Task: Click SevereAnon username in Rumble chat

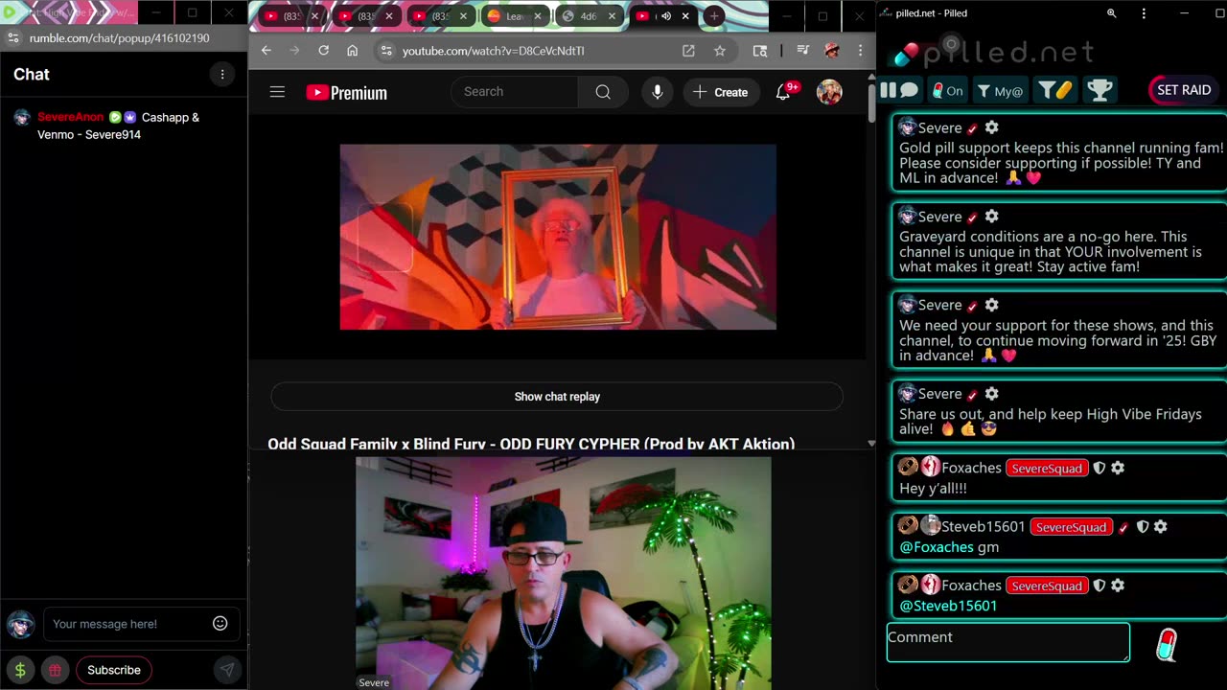Action: pyautogui.click(x=70, y=117)
